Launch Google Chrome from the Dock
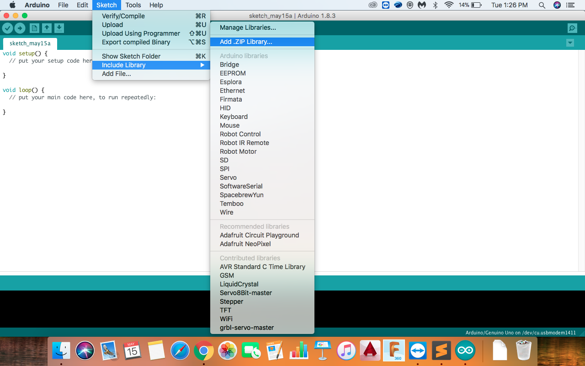585x366 pixels. (x=204, y=351)
